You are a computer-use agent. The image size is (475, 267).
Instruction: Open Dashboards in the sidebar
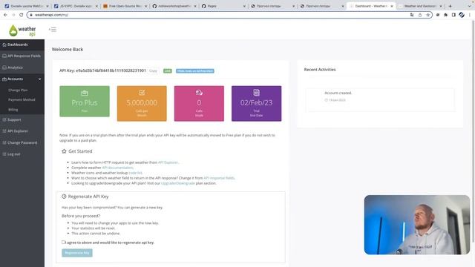pyautogui.click(x=22, y=44)
